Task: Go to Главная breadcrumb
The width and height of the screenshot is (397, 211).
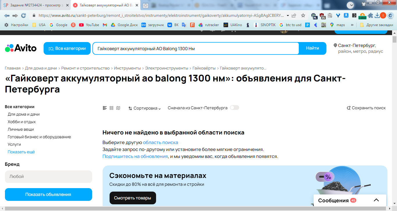Action: tap(12, 68)
